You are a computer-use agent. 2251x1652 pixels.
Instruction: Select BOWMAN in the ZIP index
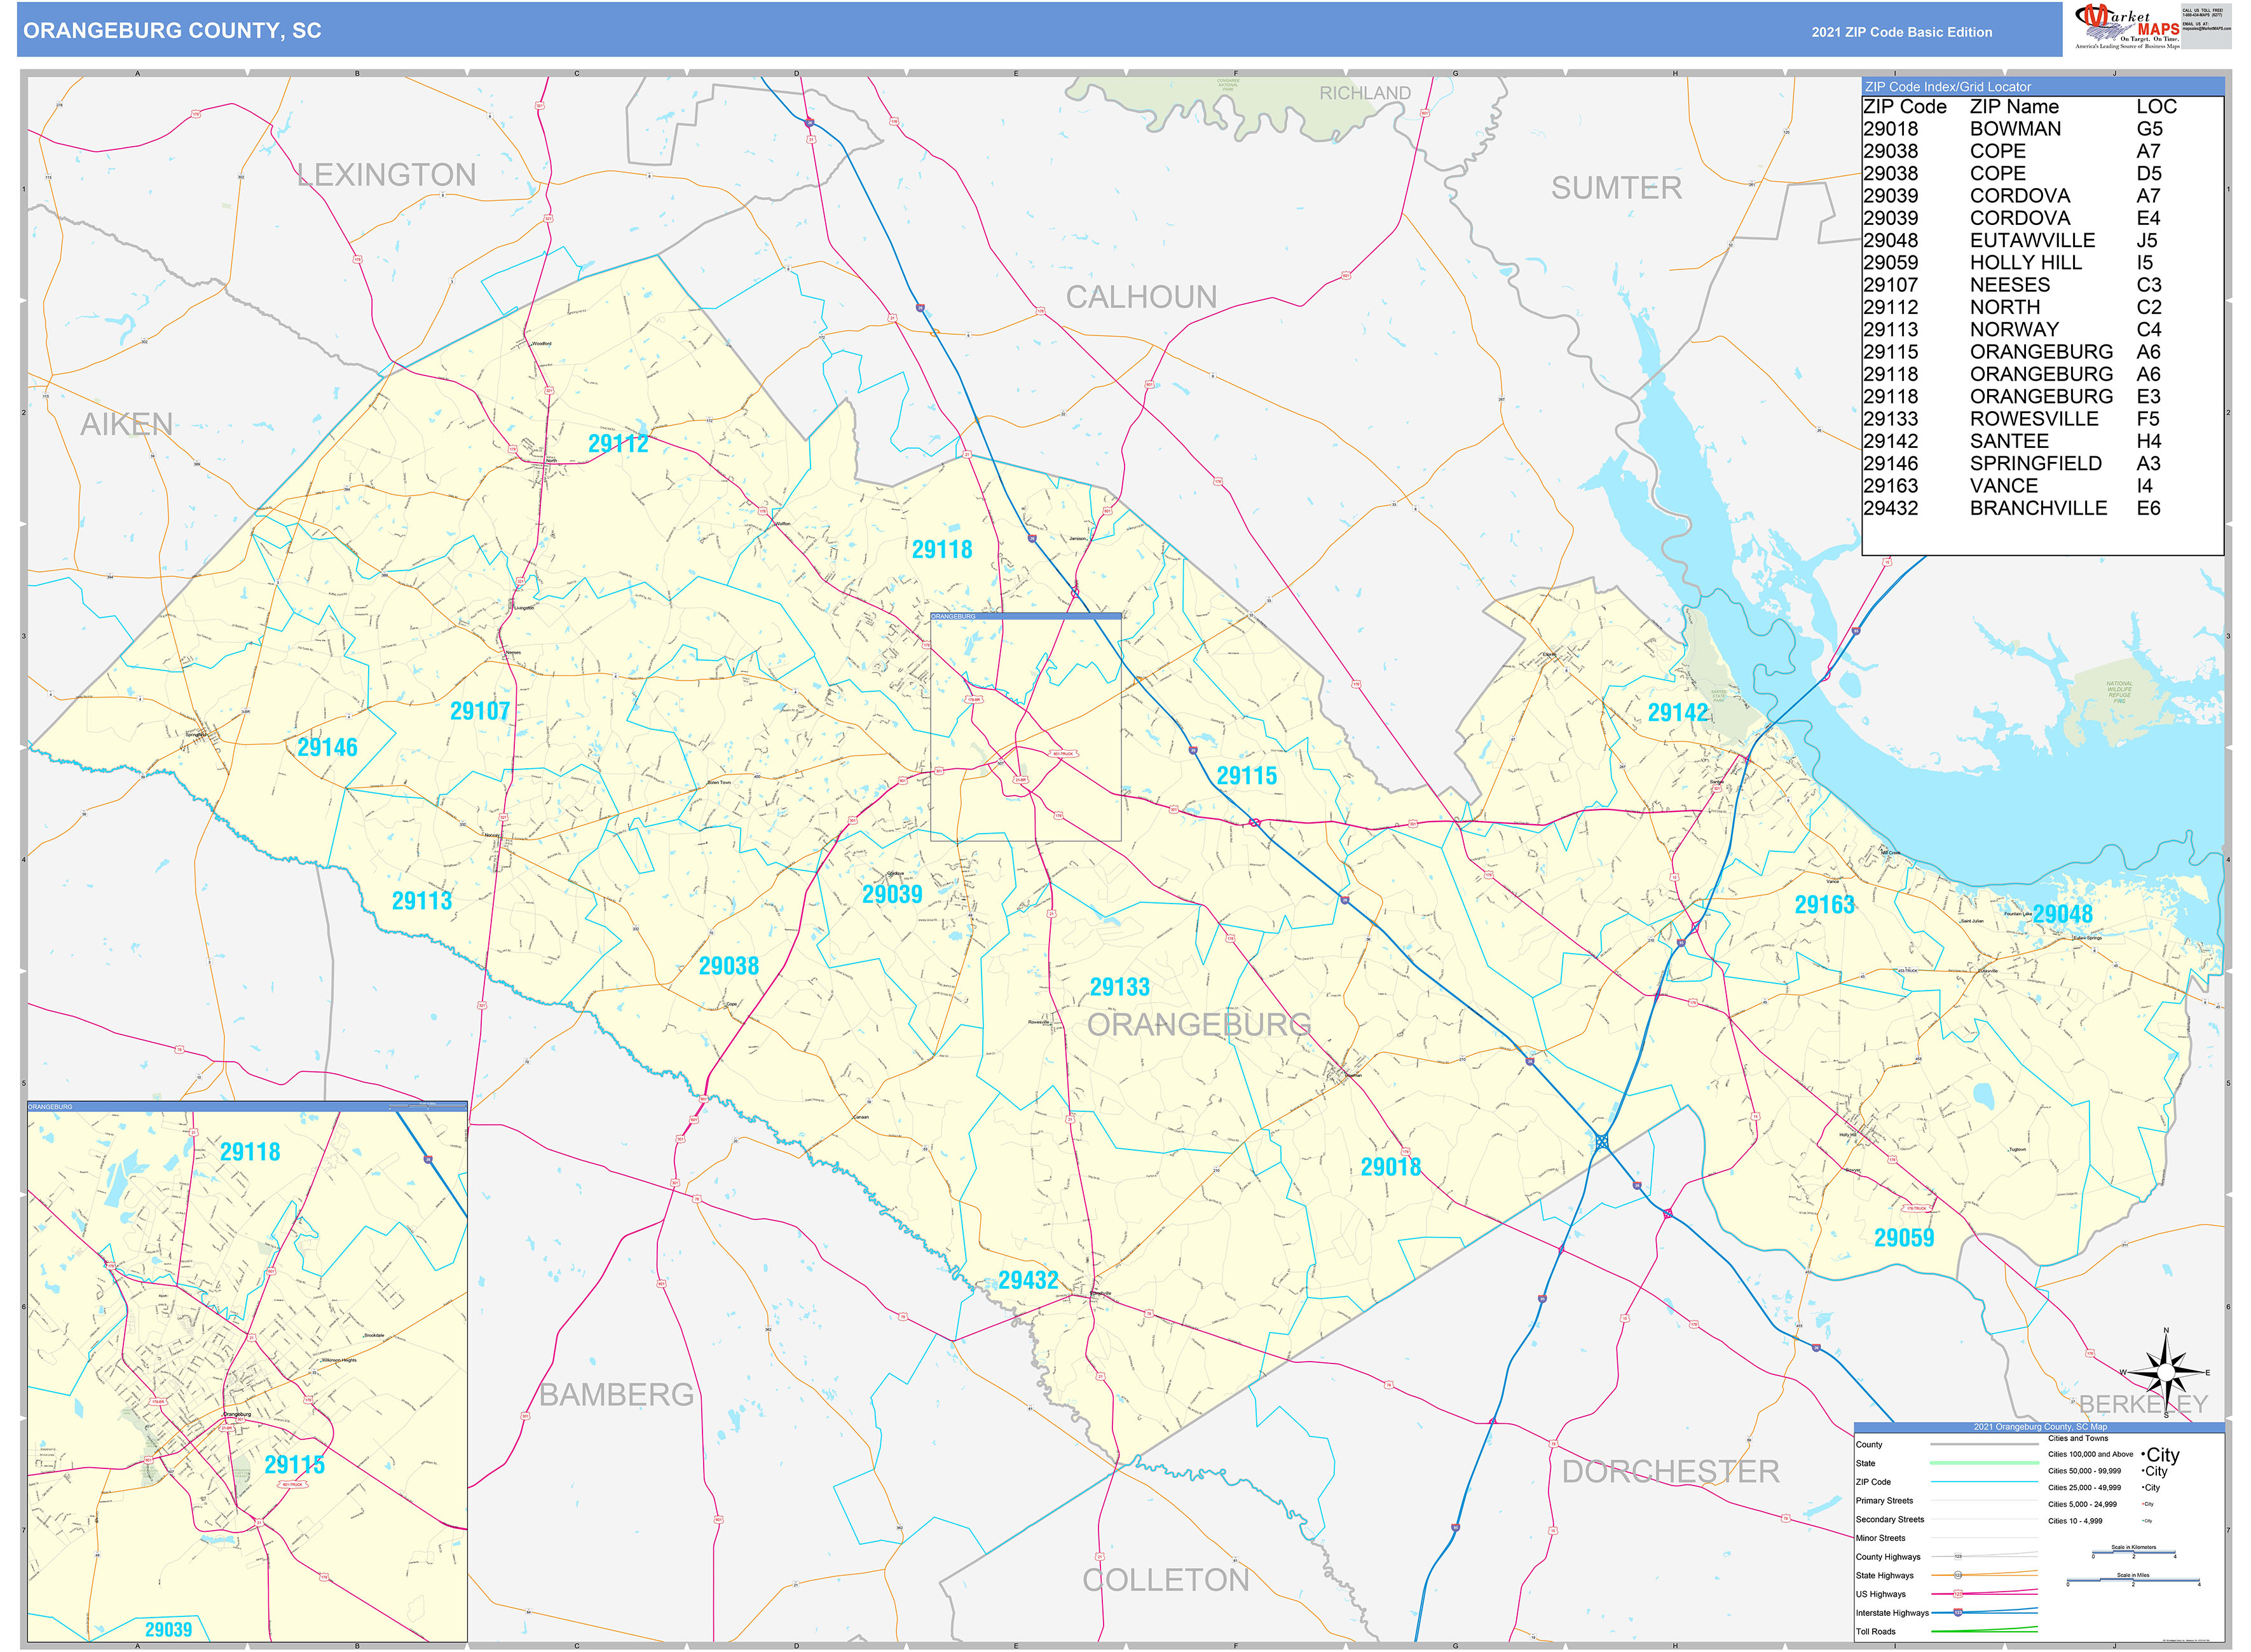coord(2015,129)
